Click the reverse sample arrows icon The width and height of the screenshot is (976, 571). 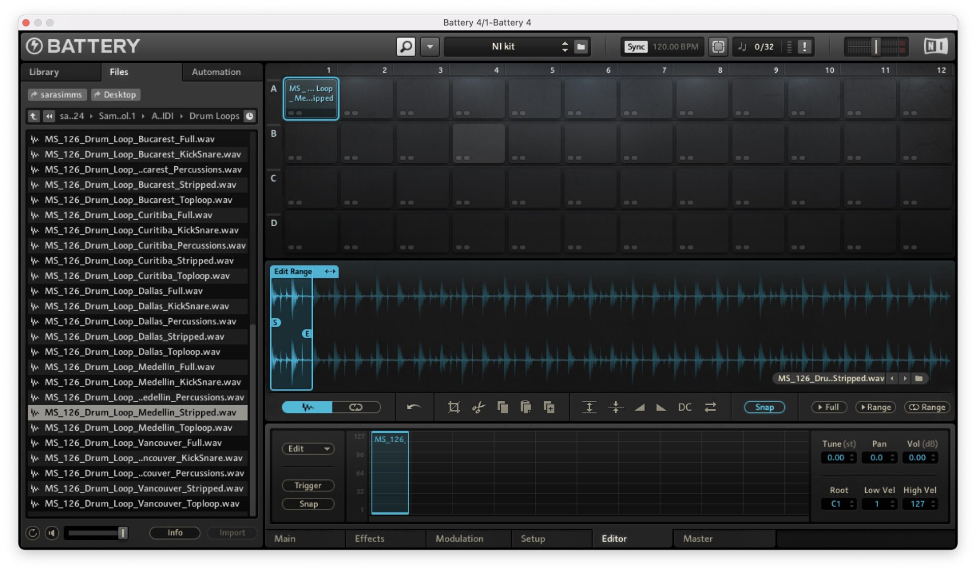(x=710, y=407)
